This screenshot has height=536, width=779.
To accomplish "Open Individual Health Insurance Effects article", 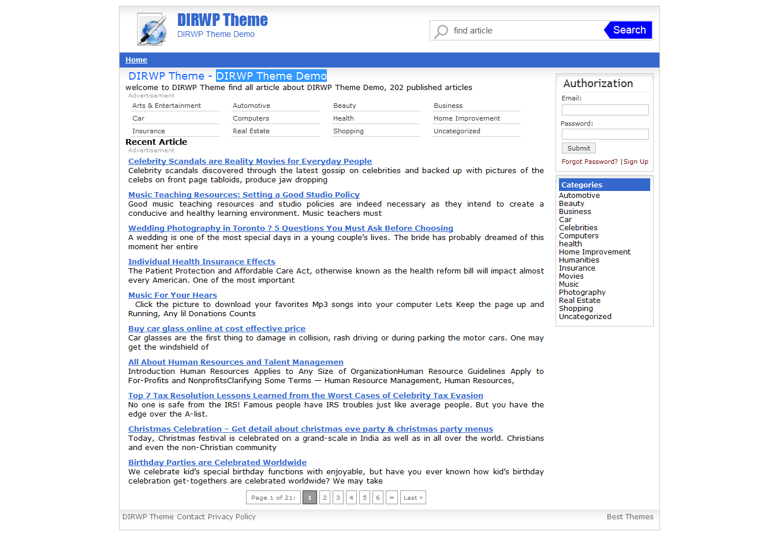I will 202,262.
